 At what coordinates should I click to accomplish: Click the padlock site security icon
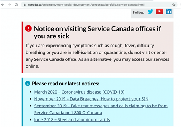[25, 5]
